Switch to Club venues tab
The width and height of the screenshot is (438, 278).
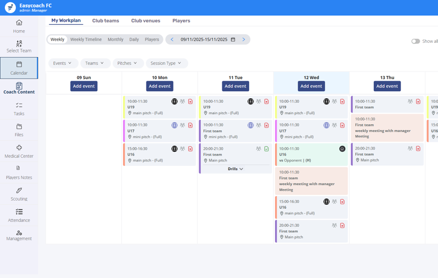click(145, 21)
